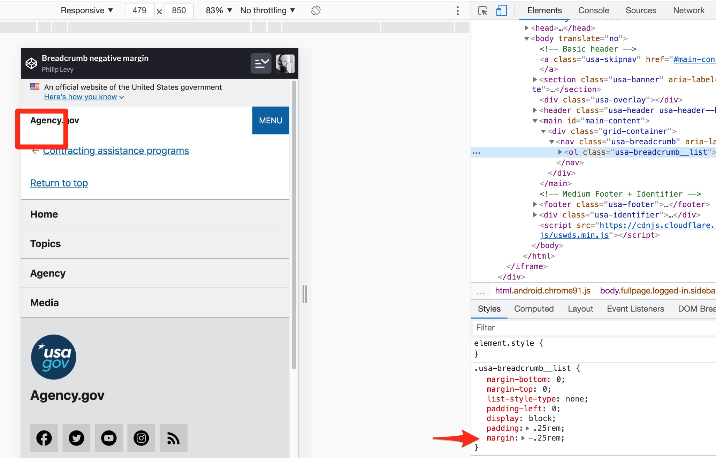Open the Computed styles tab
Screen dimensions: 716x458
(534, 309)
